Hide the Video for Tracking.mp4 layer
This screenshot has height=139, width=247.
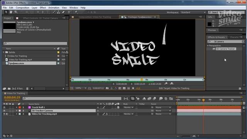pyautogui.click(x=4, y=114)
